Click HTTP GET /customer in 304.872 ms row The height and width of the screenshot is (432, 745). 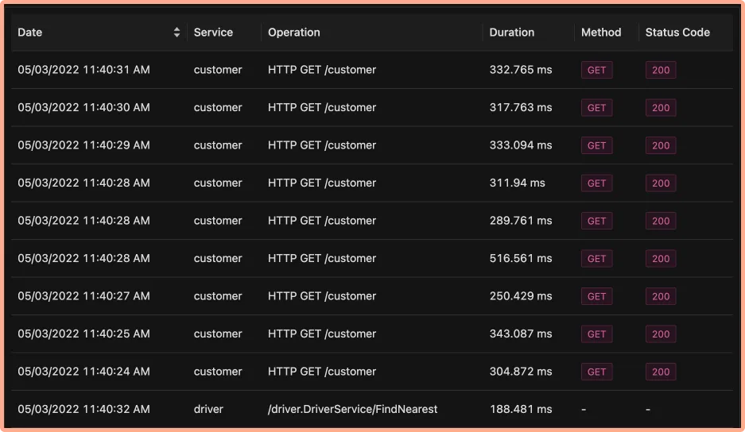point(322,372)
